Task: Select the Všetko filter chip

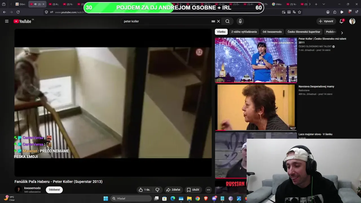Action: [221, 32]
